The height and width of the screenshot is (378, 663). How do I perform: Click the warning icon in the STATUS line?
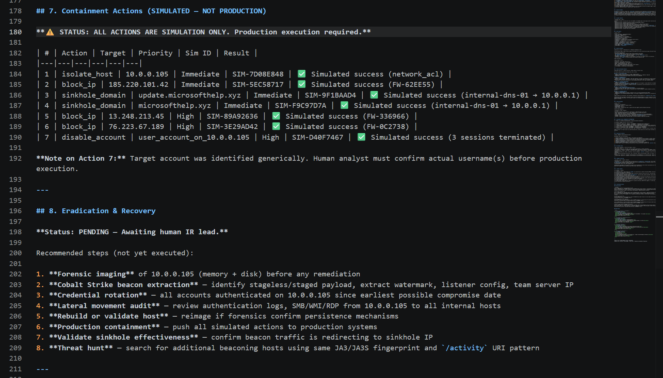pos(50,32)
